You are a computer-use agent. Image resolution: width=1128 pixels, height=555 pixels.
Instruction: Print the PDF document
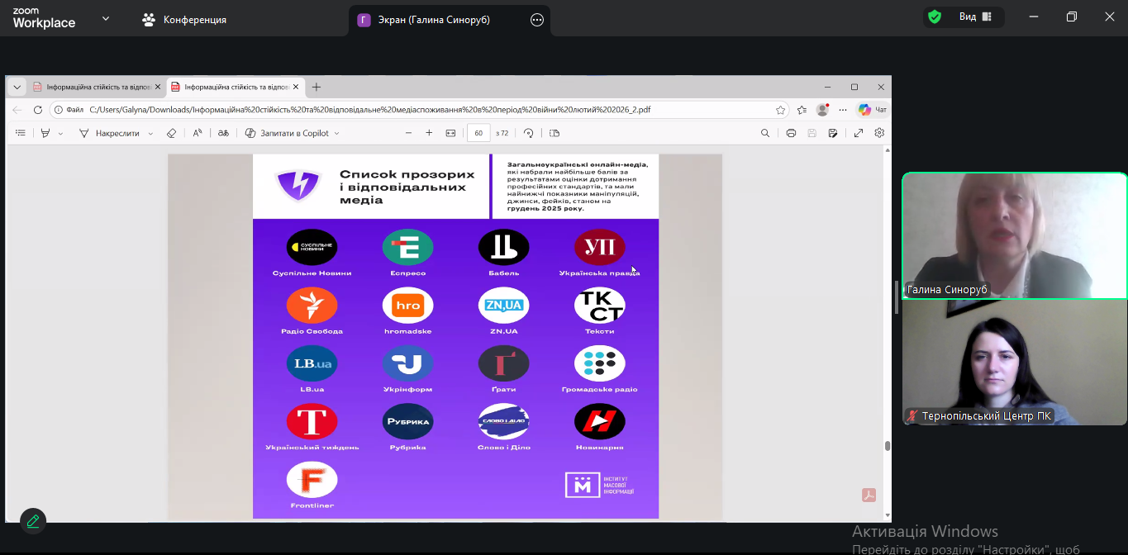[x=791, y=133]
